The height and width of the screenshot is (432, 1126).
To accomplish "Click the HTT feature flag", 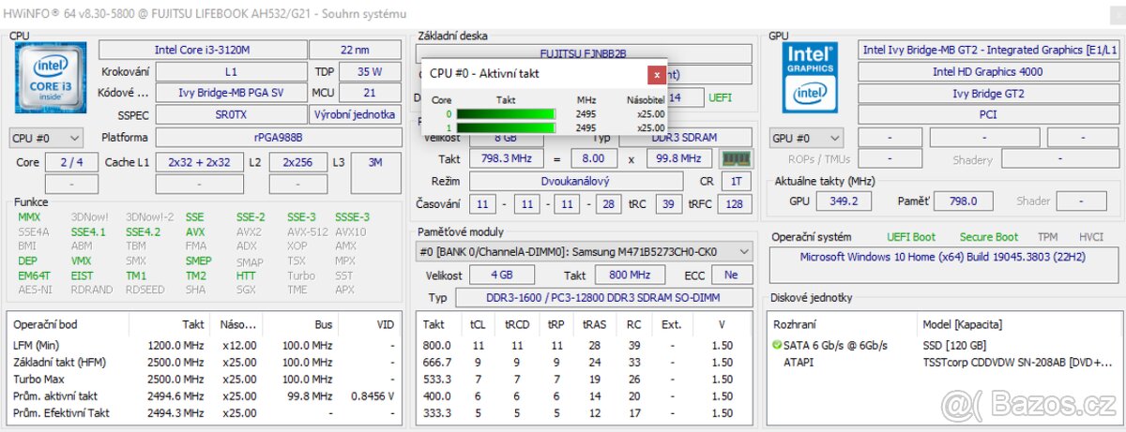I will 246,276.
